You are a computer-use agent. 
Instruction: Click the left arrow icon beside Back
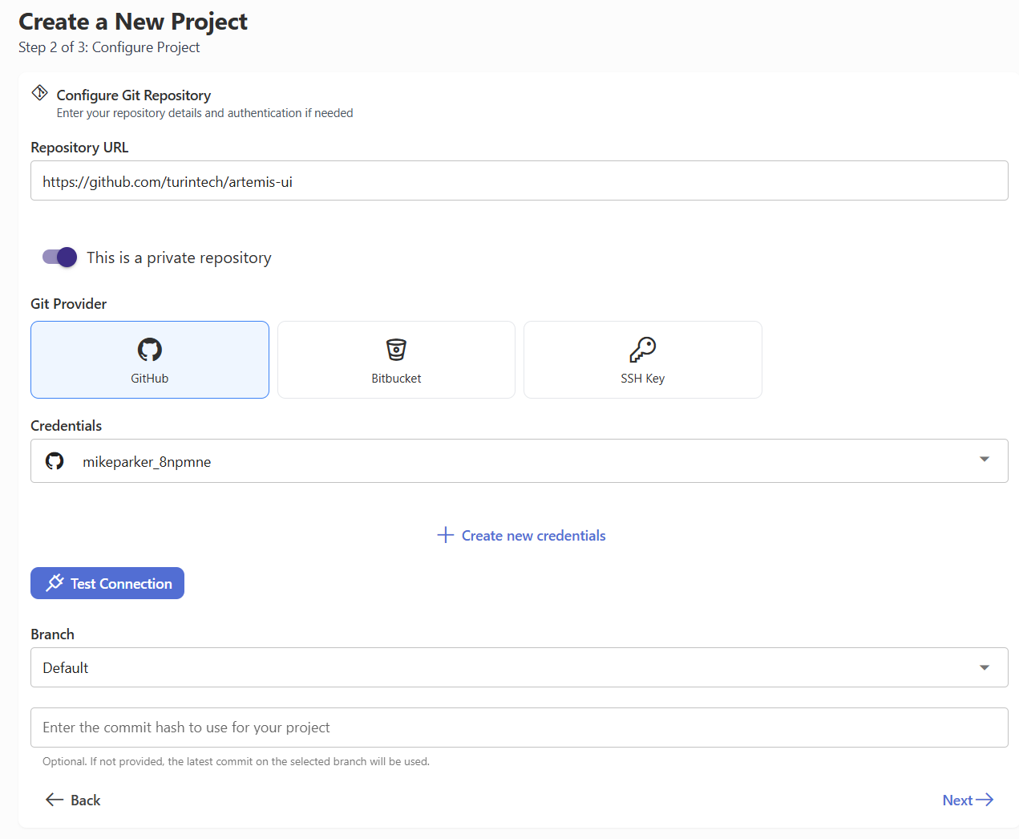point(55,800)
